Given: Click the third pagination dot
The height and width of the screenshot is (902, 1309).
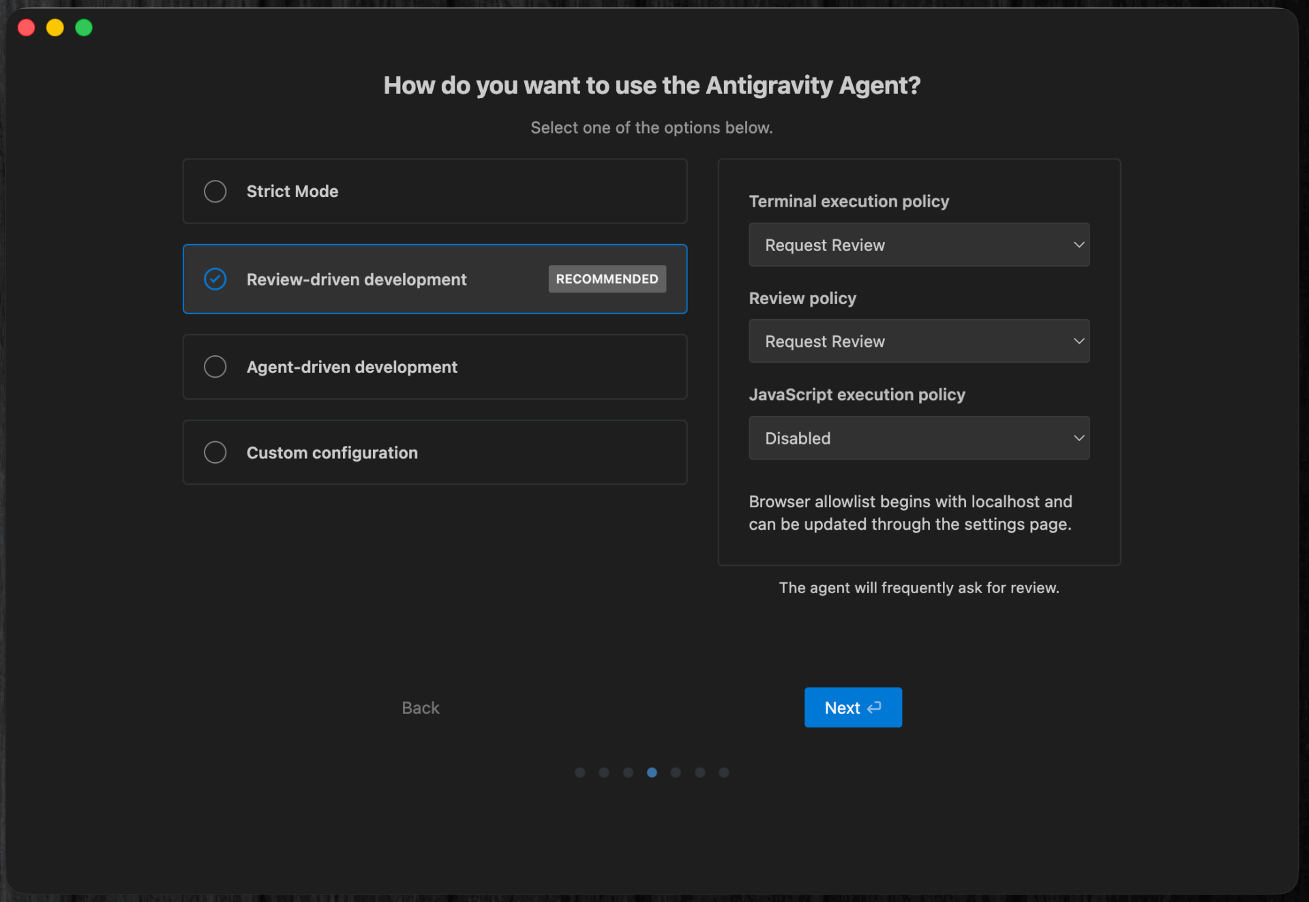Looking at the screenshot, I should (628, 772).
